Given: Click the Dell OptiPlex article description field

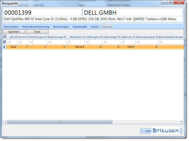Looking at the screenshot, I should coord(93,19).
